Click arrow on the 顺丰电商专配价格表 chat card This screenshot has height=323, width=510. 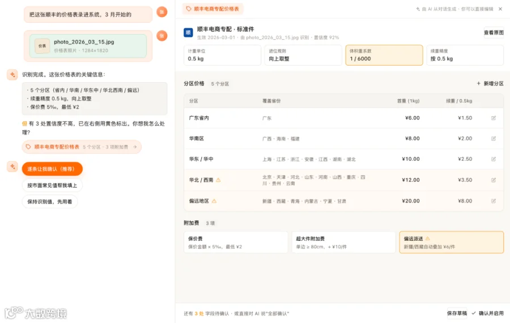click(x=135, y=147)
